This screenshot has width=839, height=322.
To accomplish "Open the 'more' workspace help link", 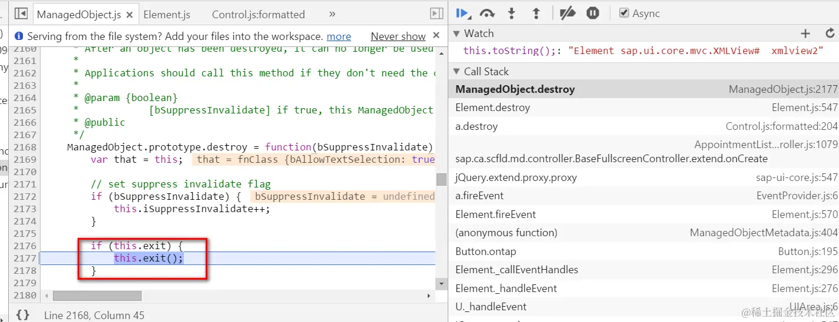I will [338, 36].
